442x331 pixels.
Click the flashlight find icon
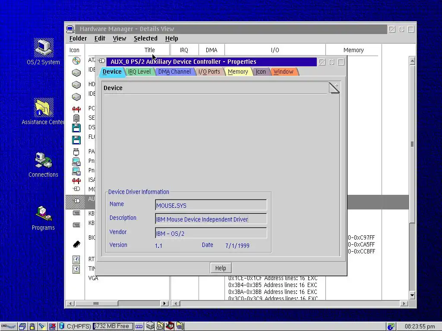coord(42,327)
